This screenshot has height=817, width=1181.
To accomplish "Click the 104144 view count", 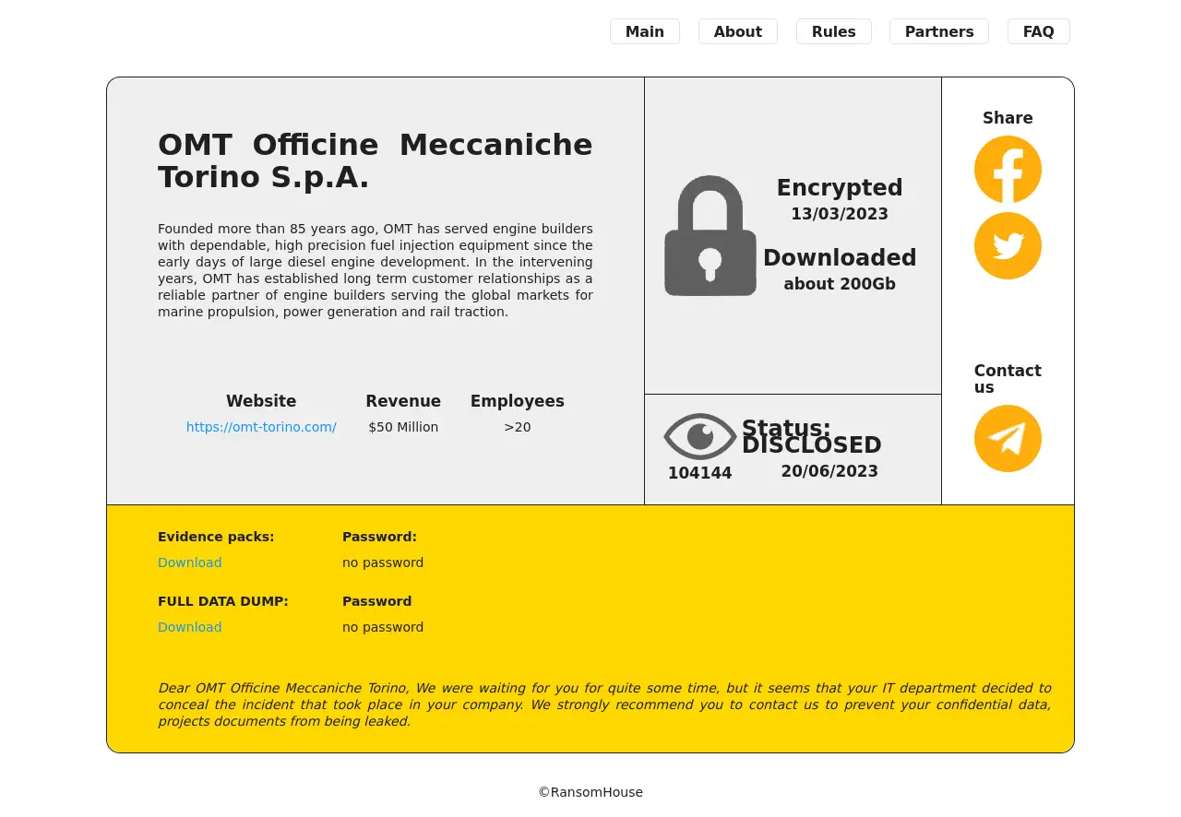I will click(699, 473).
